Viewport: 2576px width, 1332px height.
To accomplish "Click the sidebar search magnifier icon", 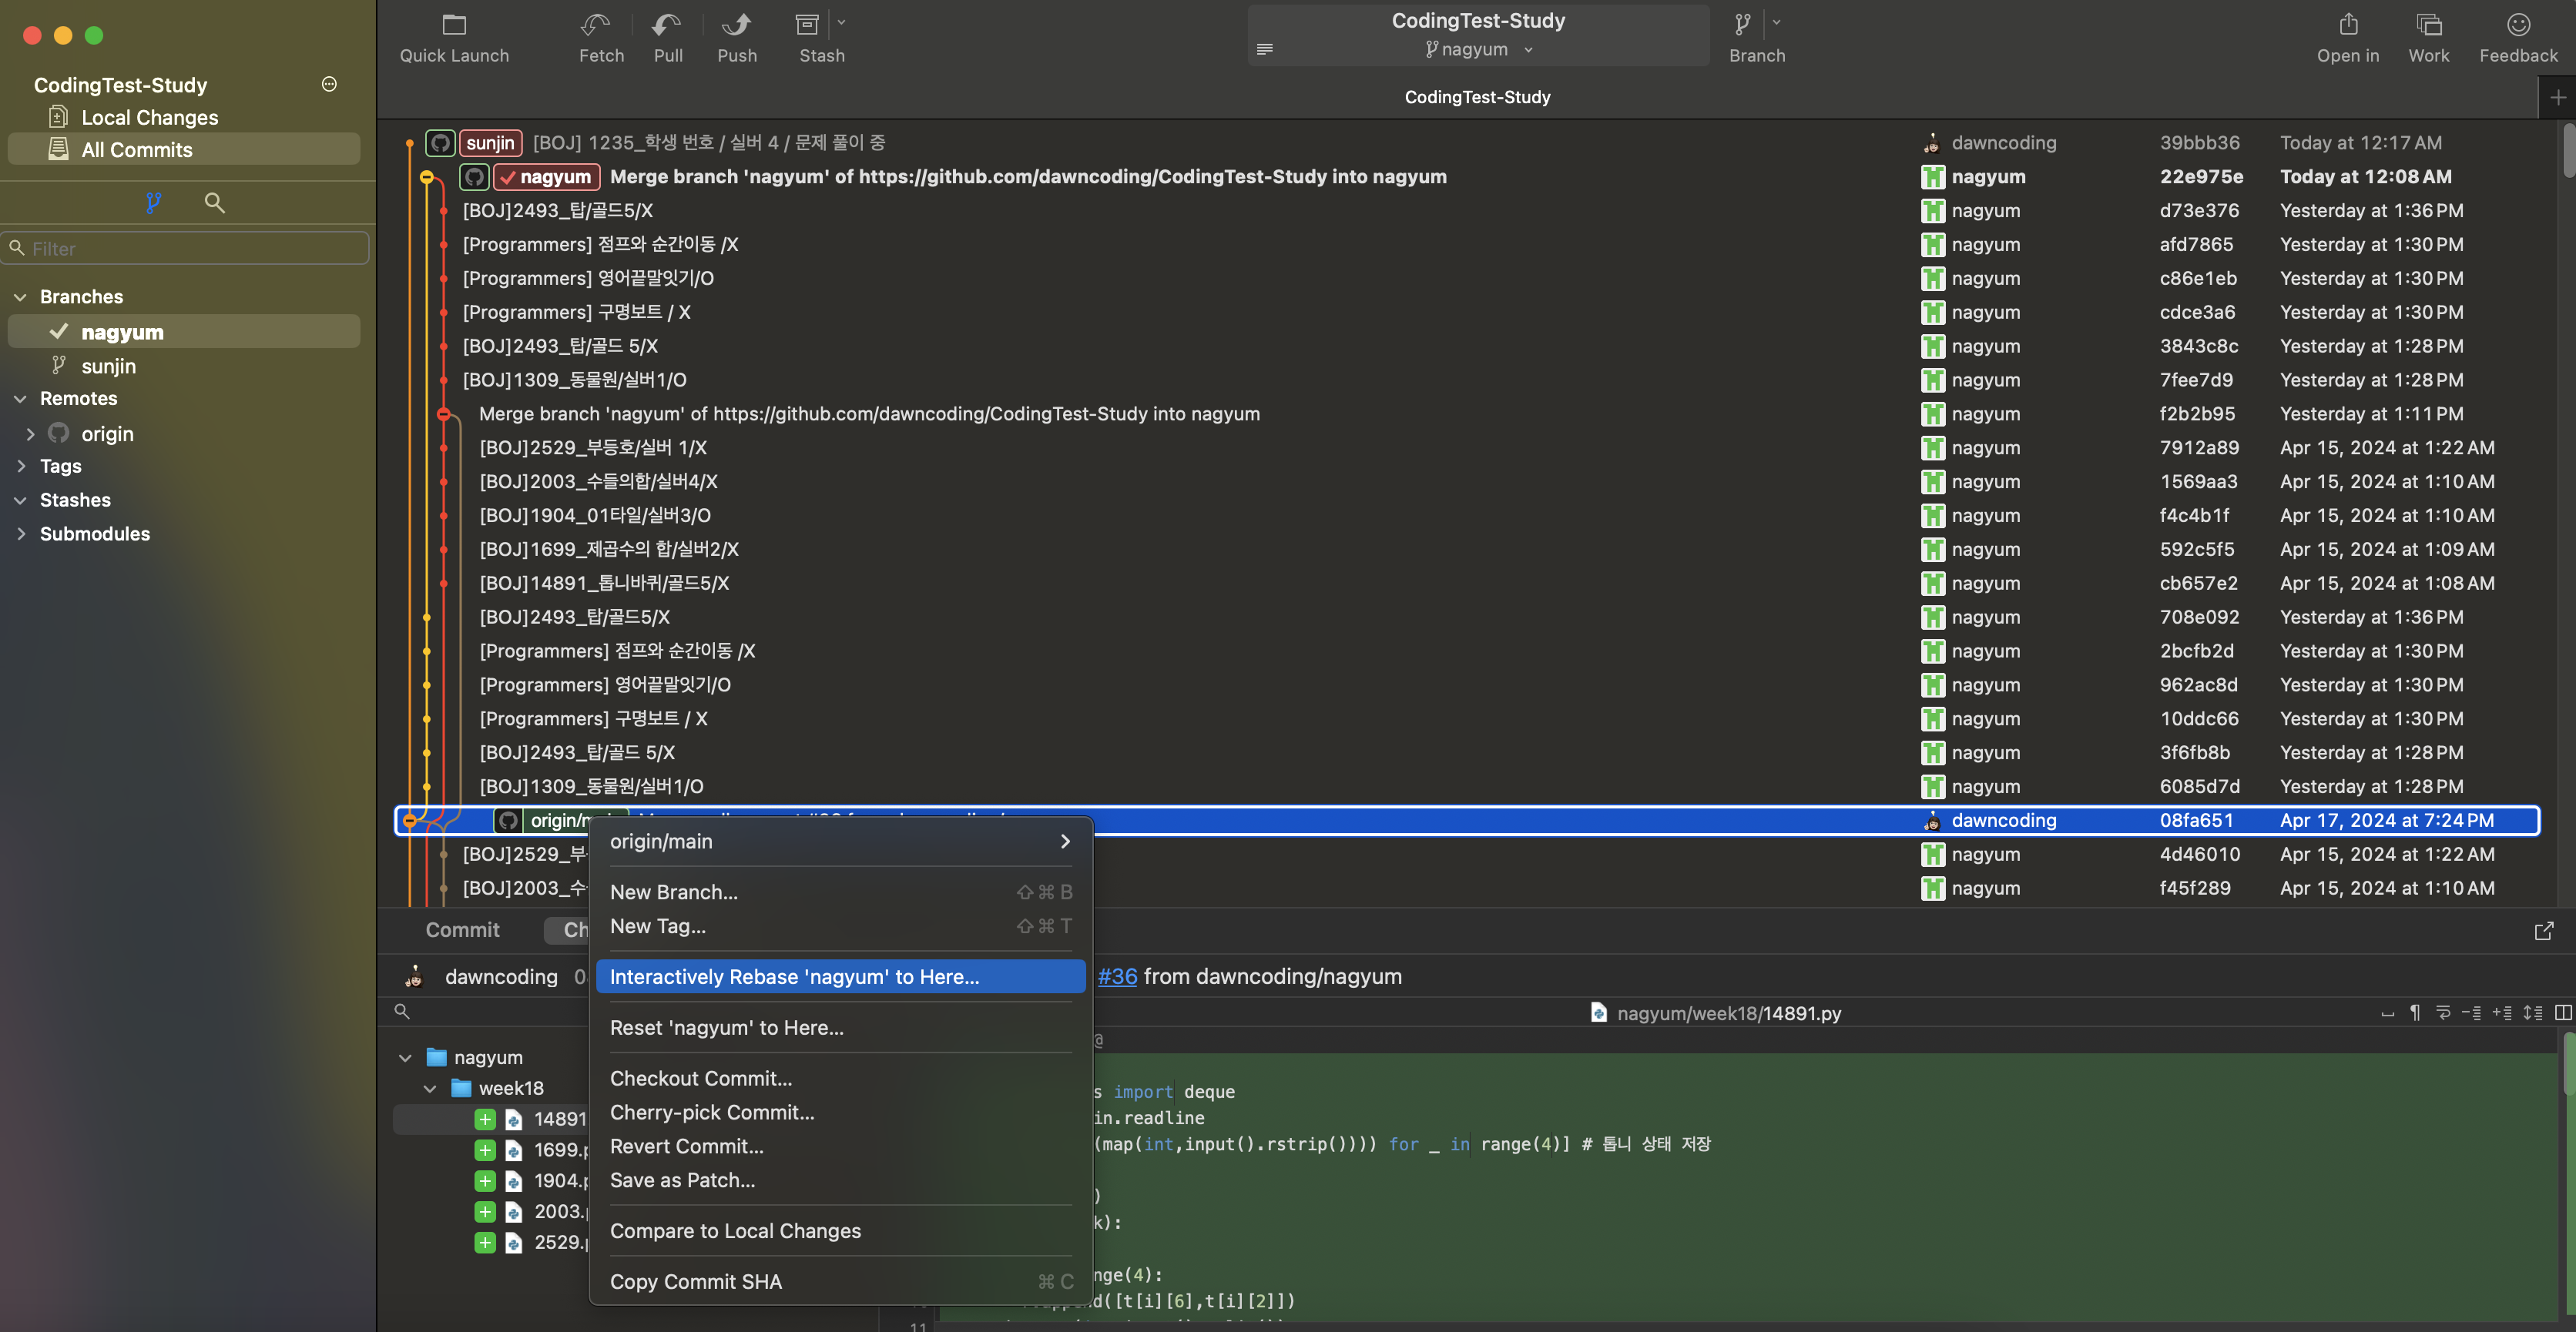I will (214, 202).
